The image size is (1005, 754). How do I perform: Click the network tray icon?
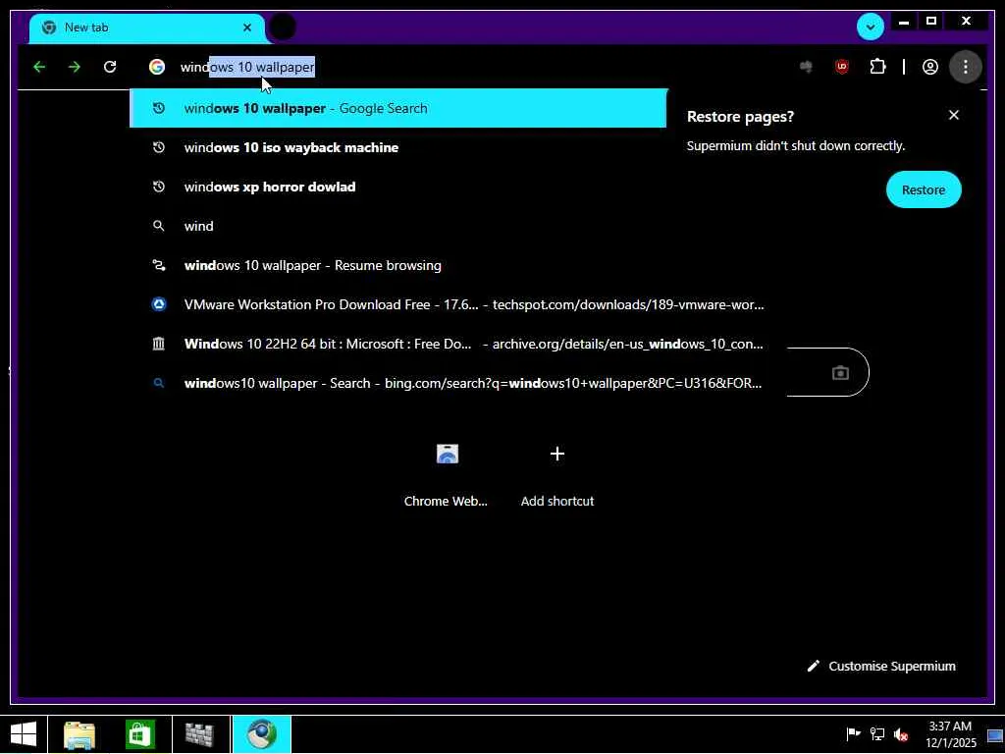pos(876,734)
